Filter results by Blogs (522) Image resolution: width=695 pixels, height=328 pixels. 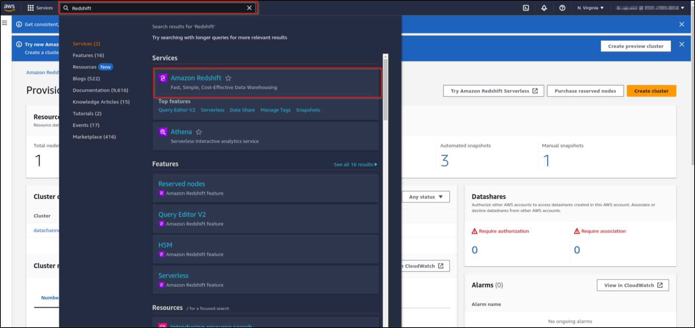pyautogui.click(x=86, y=78)
